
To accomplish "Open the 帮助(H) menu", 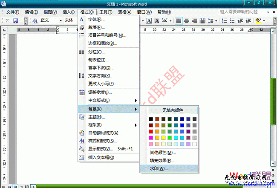I will 164,12.
